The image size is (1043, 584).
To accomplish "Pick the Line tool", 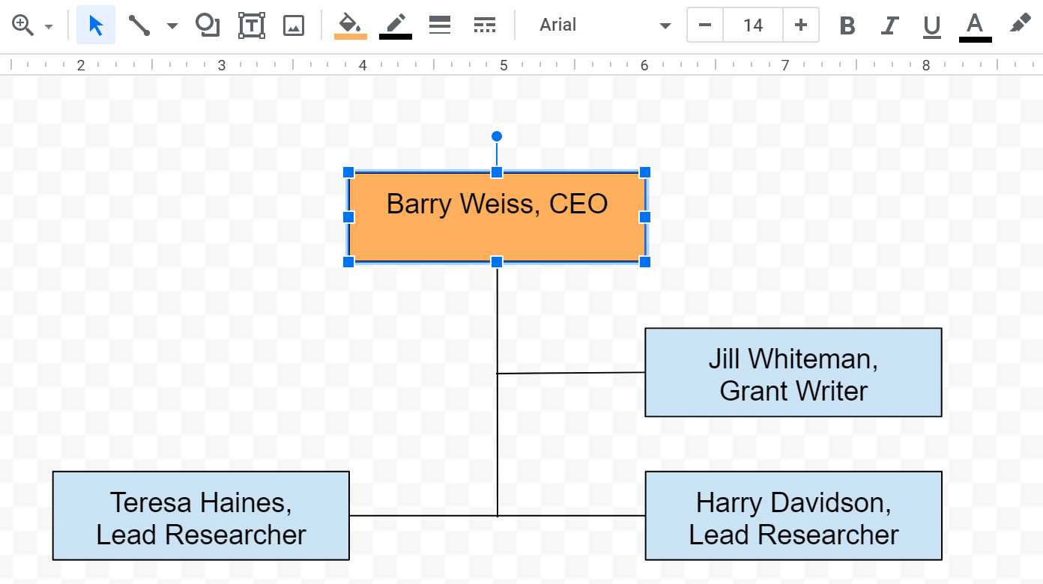I will 139,24.
